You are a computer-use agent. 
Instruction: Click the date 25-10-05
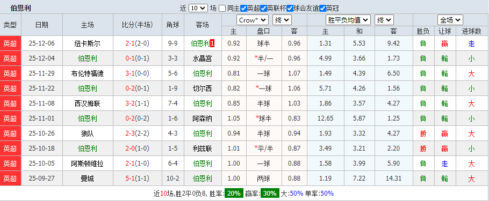pos(41,163)
